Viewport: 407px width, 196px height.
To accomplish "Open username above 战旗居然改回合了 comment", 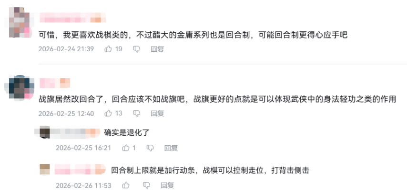I will coord(55,84).
